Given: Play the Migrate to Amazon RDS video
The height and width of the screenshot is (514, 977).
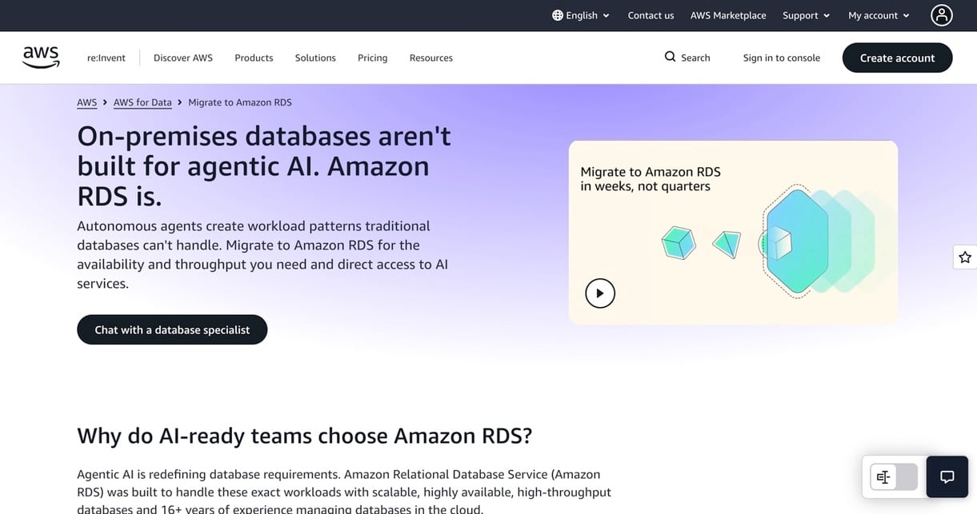Looking at the screenshot, I should 600,293.
